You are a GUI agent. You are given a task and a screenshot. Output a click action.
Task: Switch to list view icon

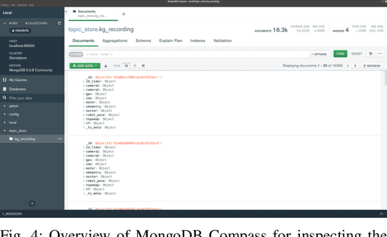pos(126,66)
